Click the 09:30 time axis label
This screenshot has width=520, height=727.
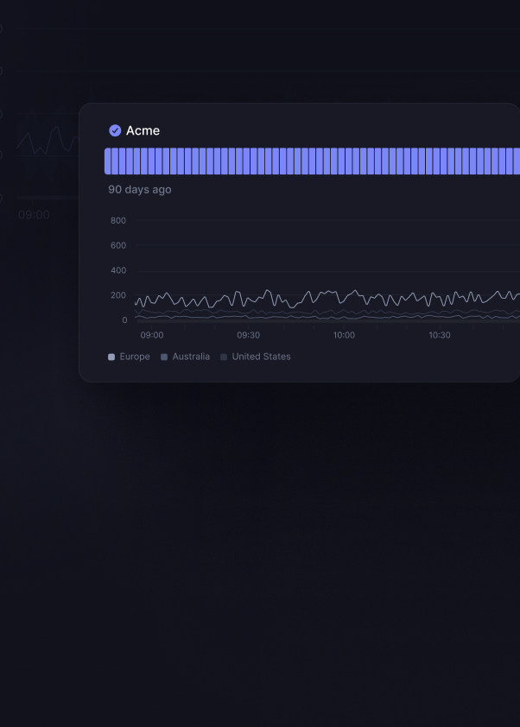248,335
